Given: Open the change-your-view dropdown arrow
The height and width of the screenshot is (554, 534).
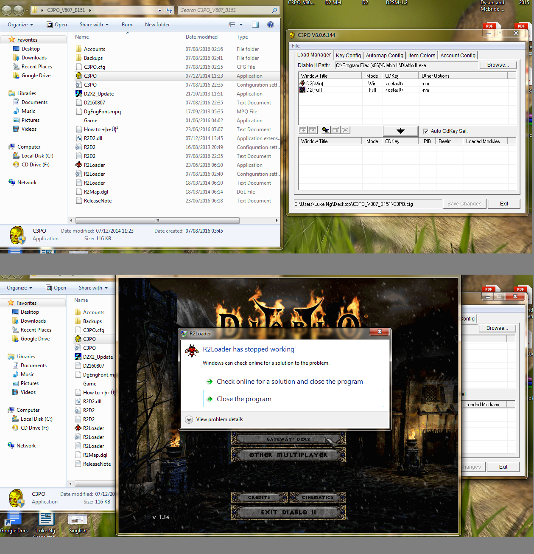Looking at the screenshot, I should tap(241, 25).
